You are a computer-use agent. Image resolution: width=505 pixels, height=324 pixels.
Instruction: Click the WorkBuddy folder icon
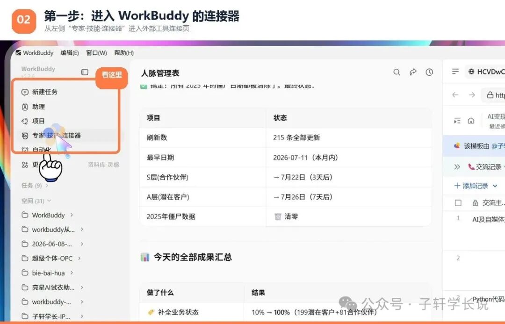click(x=25, y=215)
